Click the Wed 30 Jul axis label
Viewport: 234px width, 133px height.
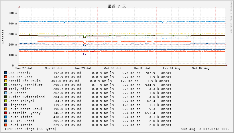[x=112, y=68]
